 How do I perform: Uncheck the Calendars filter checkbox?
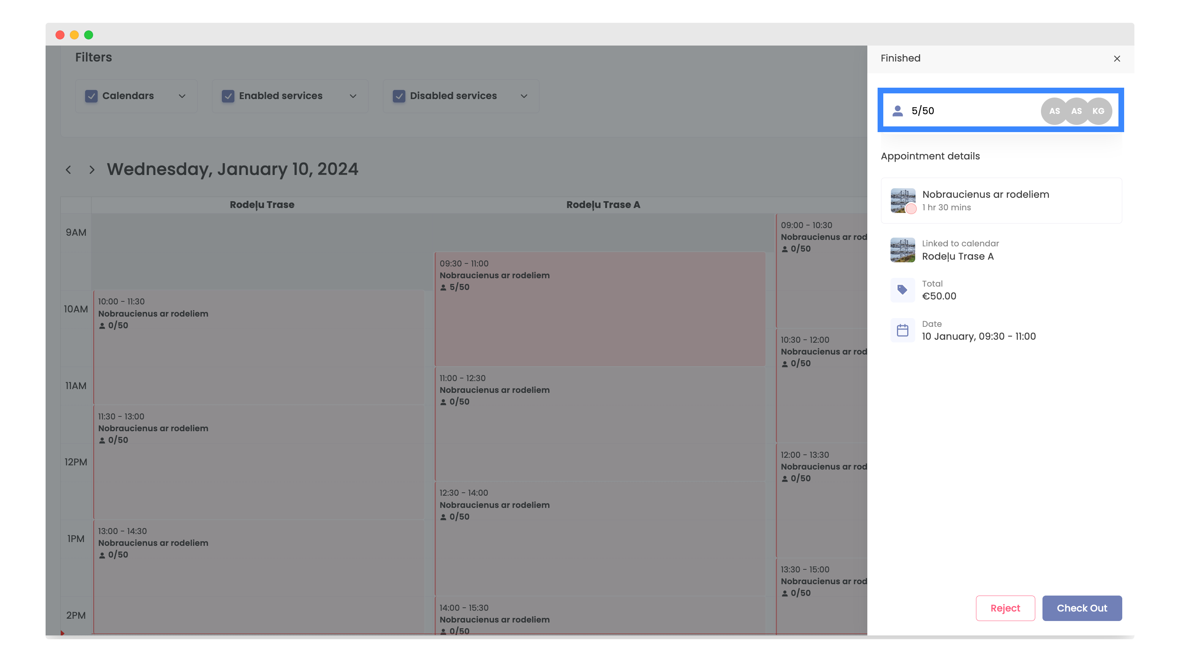point(91,96)
